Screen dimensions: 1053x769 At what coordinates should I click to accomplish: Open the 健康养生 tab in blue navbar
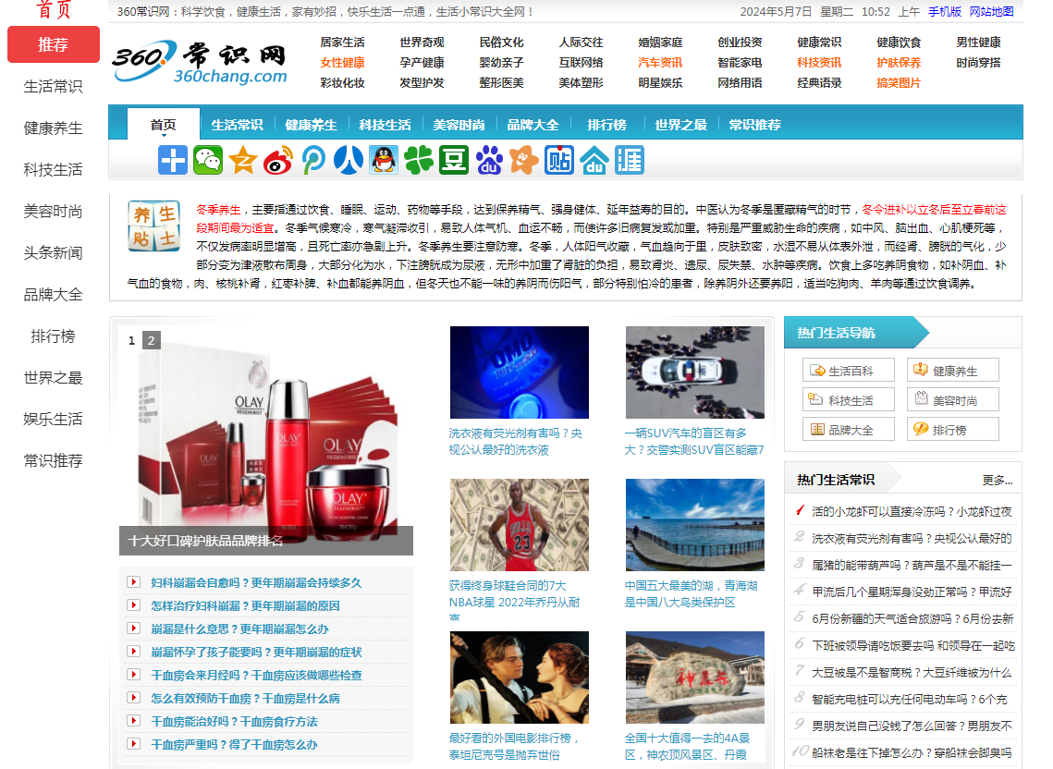tap(311, 125)
